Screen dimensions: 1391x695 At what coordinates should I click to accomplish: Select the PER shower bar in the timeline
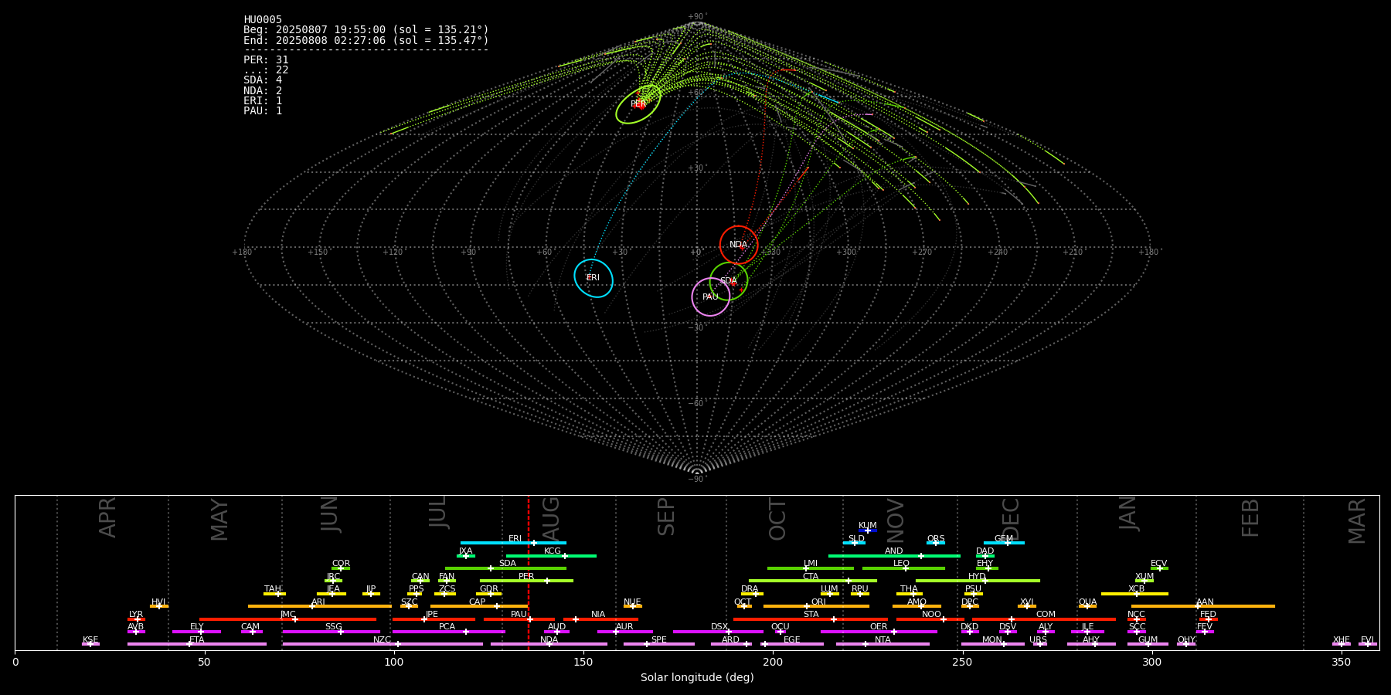pos(526,581)
